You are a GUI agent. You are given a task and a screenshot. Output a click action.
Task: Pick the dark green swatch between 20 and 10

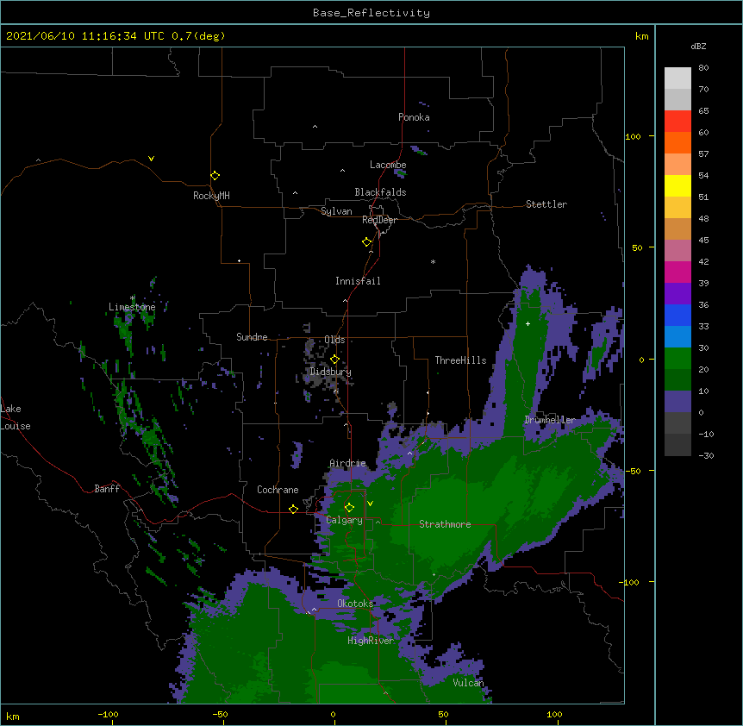coord(677,380)
